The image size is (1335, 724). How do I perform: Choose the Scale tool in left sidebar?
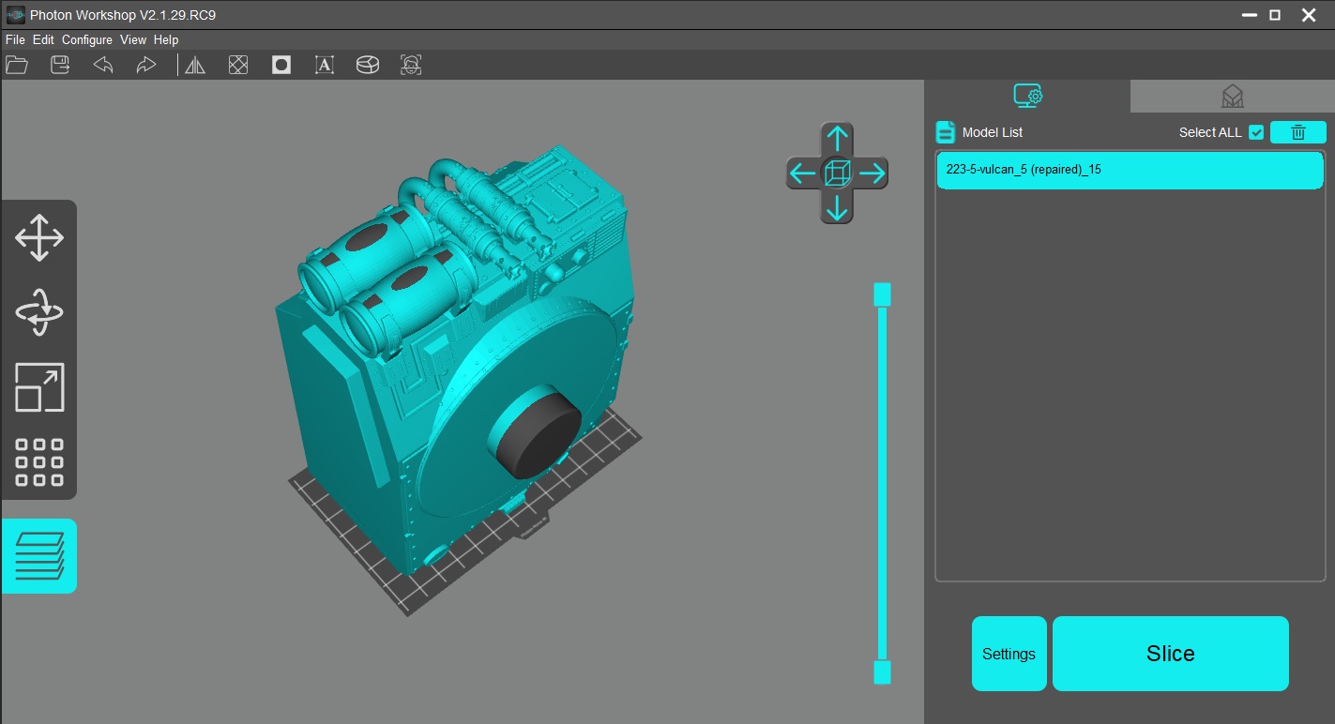click(39, 387)
